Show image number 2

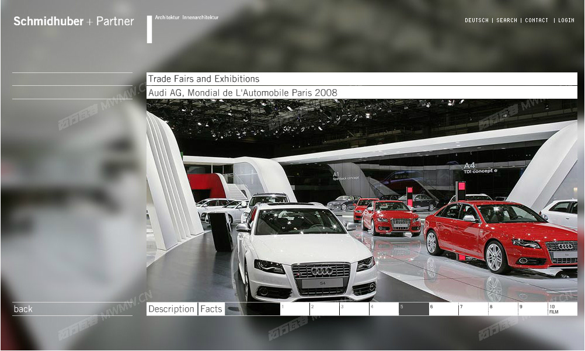(325, 309)
